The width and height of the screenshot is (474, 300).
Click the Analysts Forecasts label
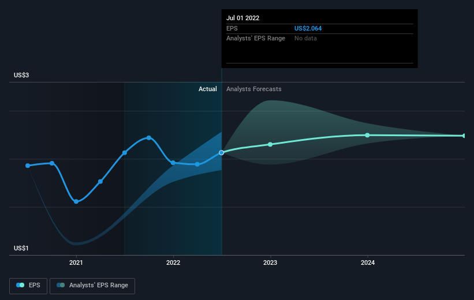click(254, 89)
